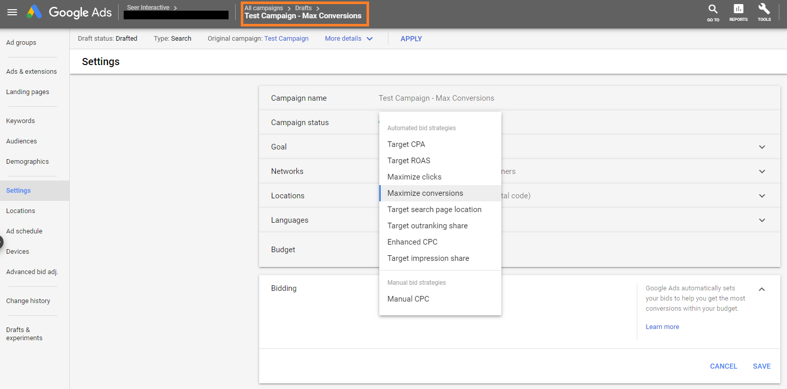Expand the Languages settings row

click(x=762, y=220)
